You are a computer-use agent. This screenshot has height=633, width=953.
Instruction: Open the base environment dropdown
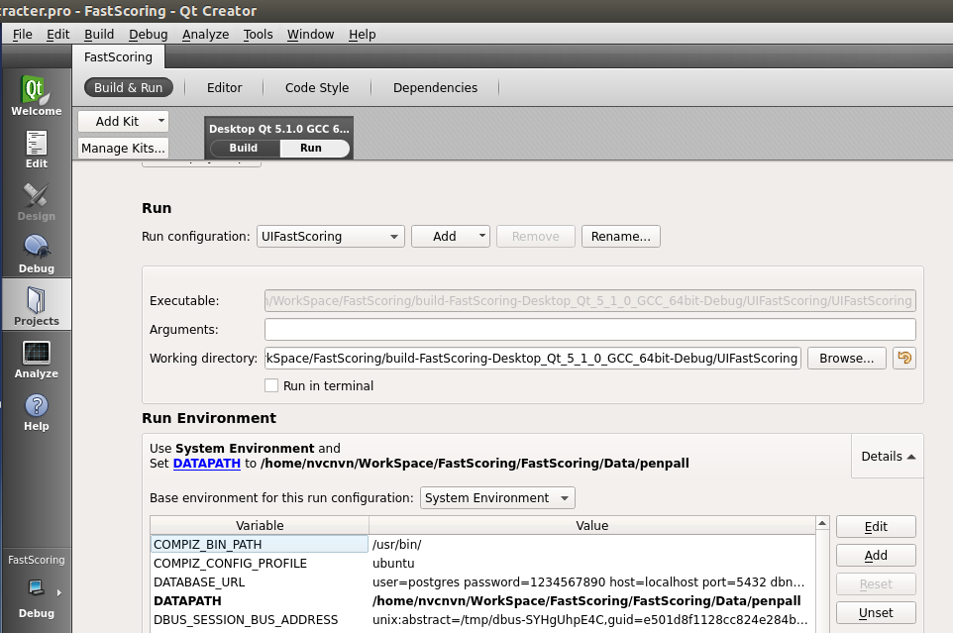pyautogui.click(x=497, y=498)
